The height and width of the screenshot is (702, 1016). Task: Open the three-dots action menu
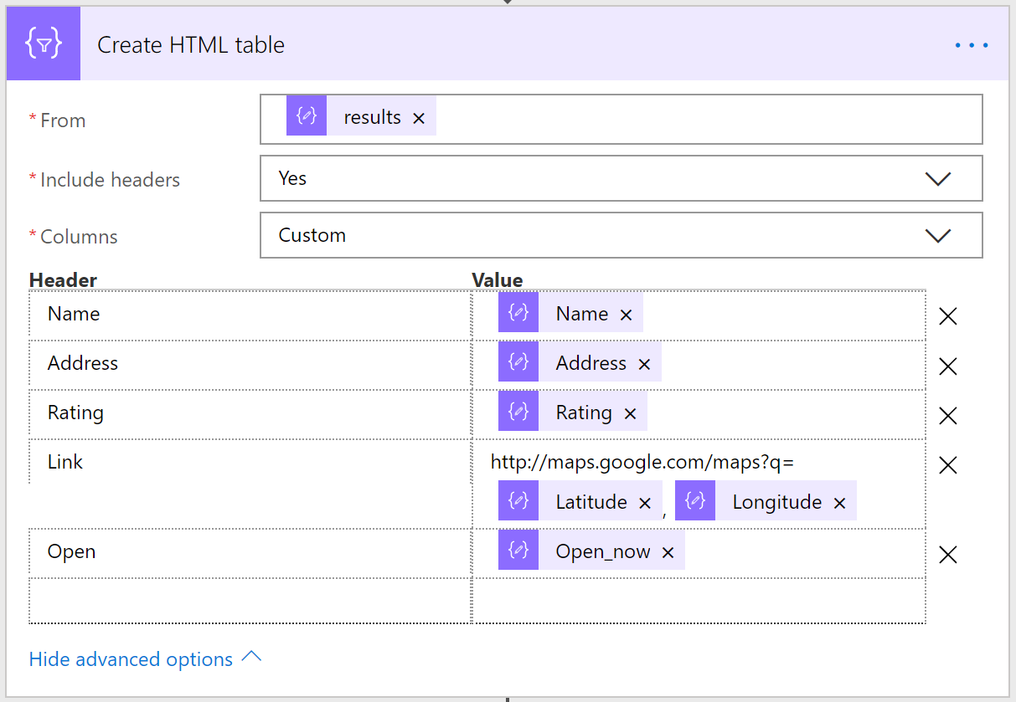click(972, 45)
